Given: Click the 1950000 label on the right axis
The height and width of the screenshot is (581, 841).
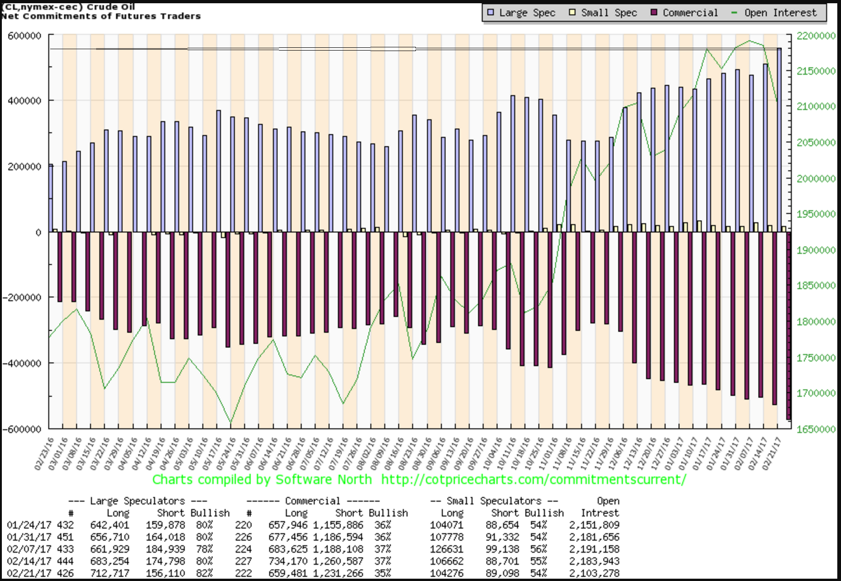Looking at the screenshot, I should [x=816, y=214].
